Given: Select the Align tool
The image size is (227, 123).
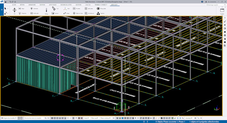Looking at the screenshot, I should click(x=22, y=9).
